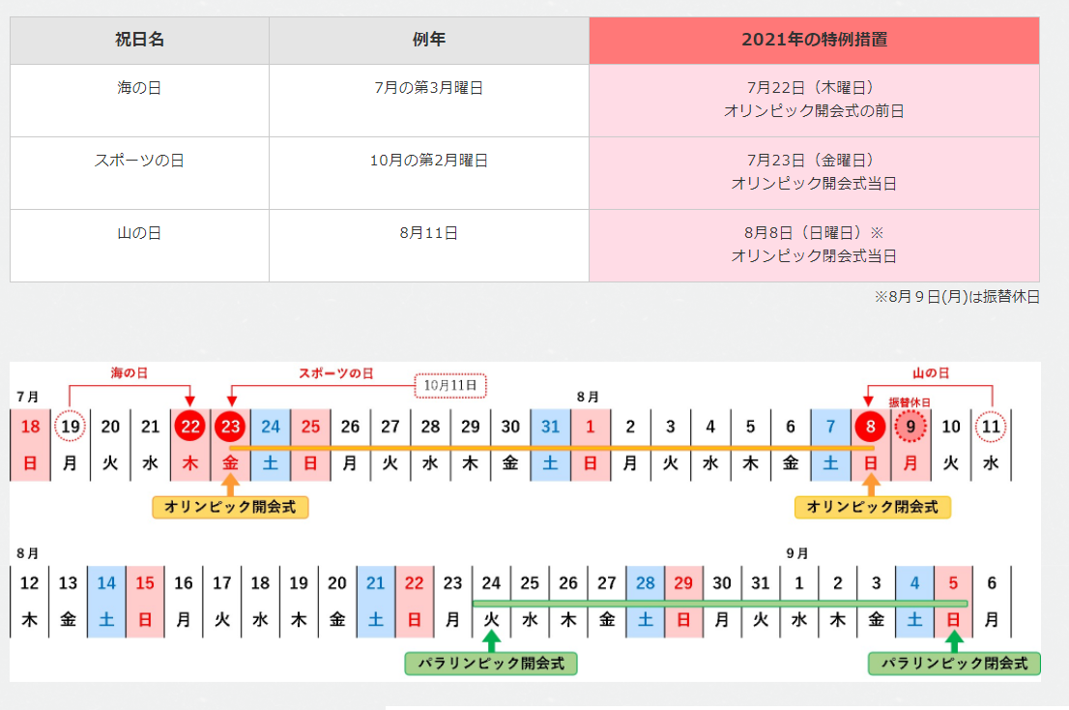
Task: Click the 振替休日 label above 9
Action: point(910,402)
